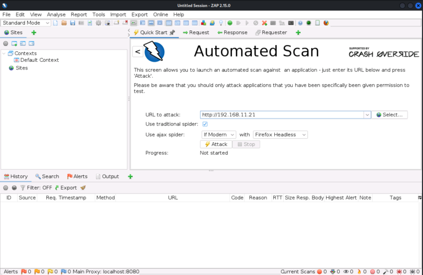Click the Persist Session floppy disk icon

click(x=72, y=23)
